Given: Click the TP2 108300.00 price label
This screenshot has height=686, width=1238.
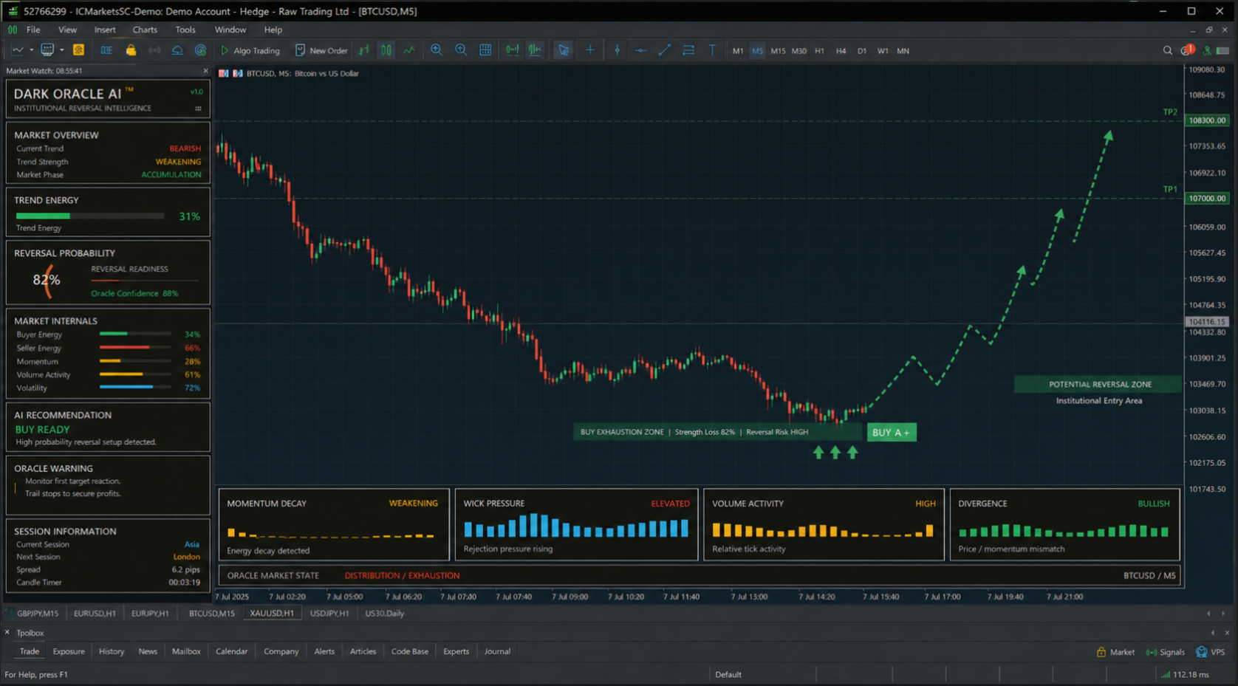Looking at the screenshot, I should pyautogui.click(x=1207, y=120).
